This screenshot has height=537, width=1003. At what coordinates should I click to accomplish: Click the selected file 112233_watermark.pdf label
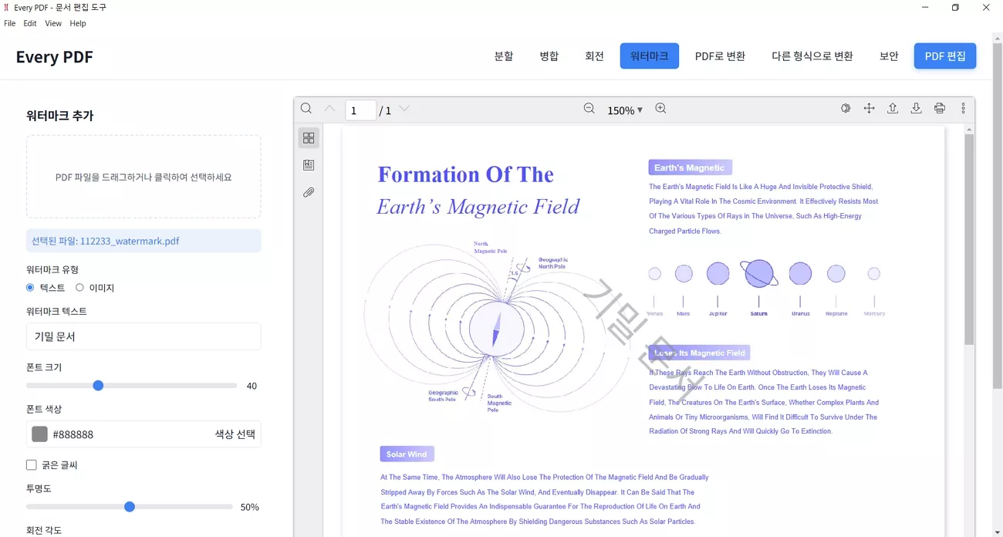[x=144, y=241]
